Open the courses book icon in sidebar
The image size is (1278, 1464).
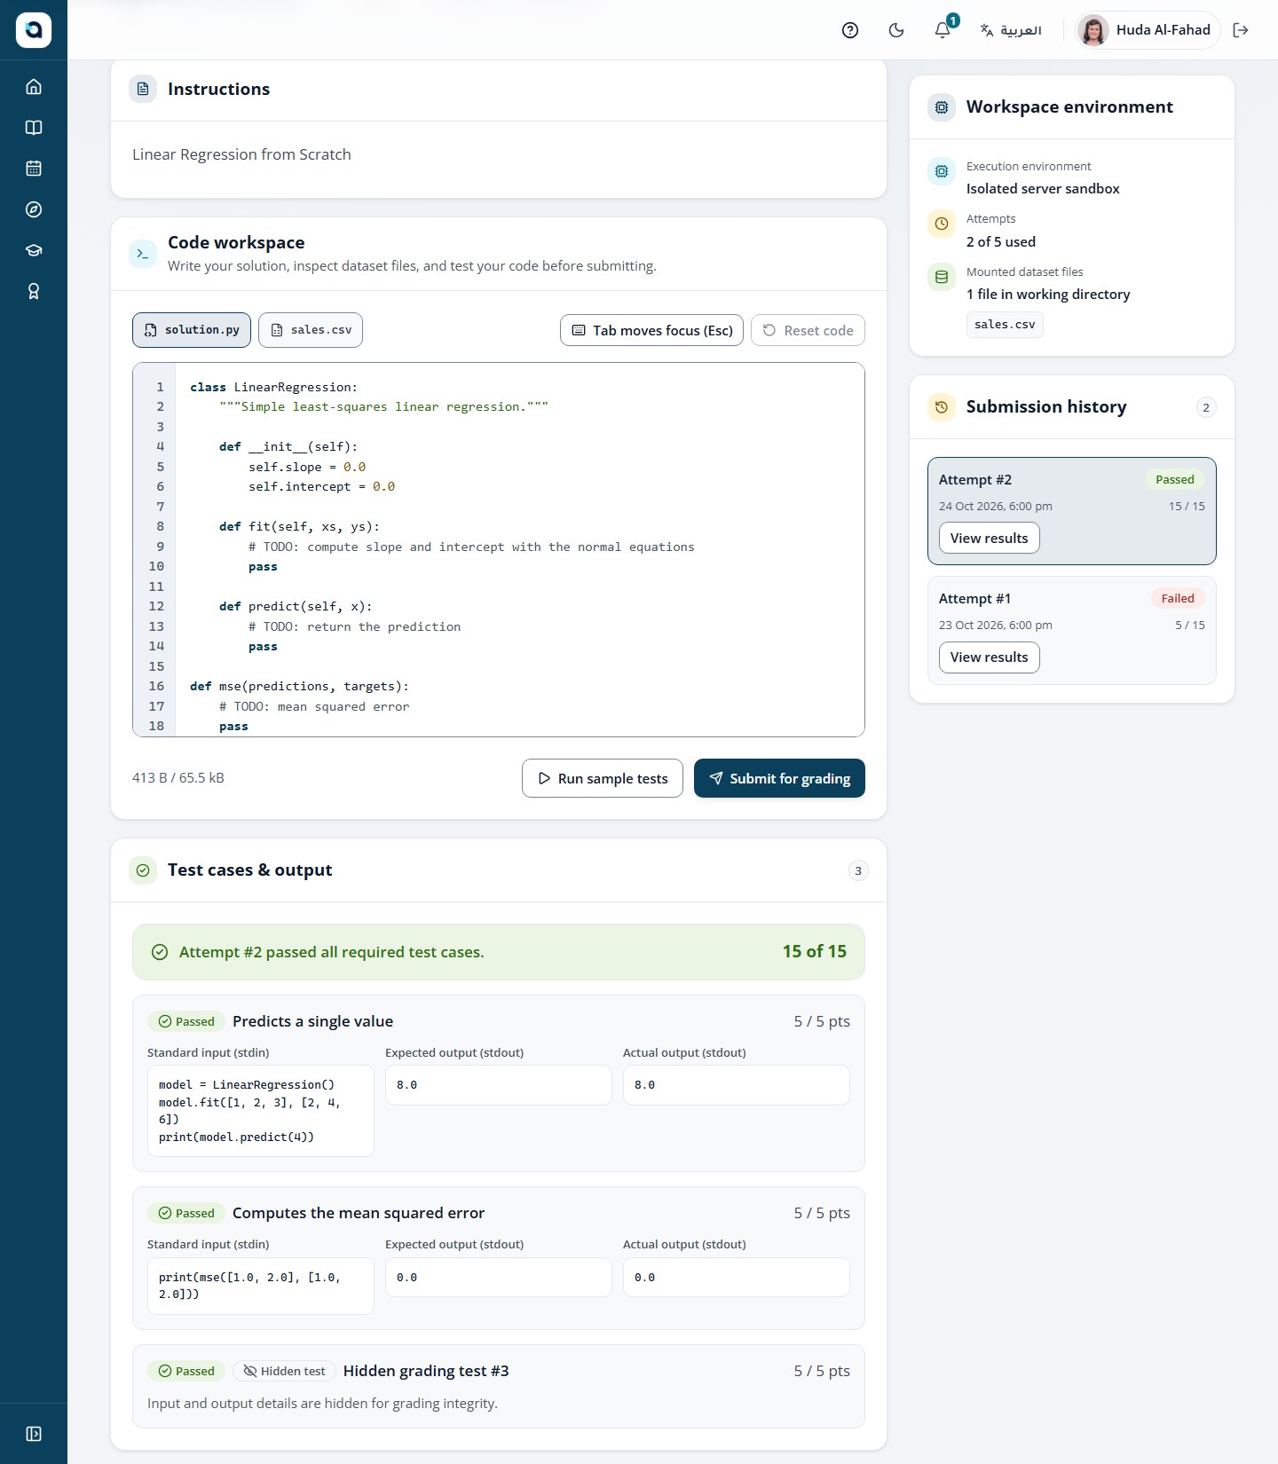pos(34,128)
